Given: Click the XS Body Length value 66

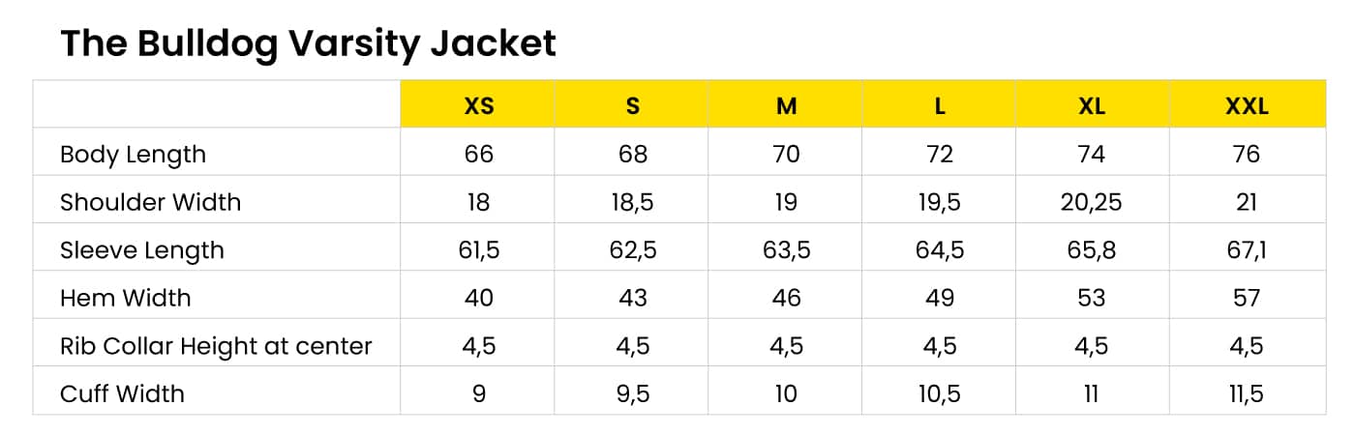Looking at the screenshot, I should coord(479,155).
